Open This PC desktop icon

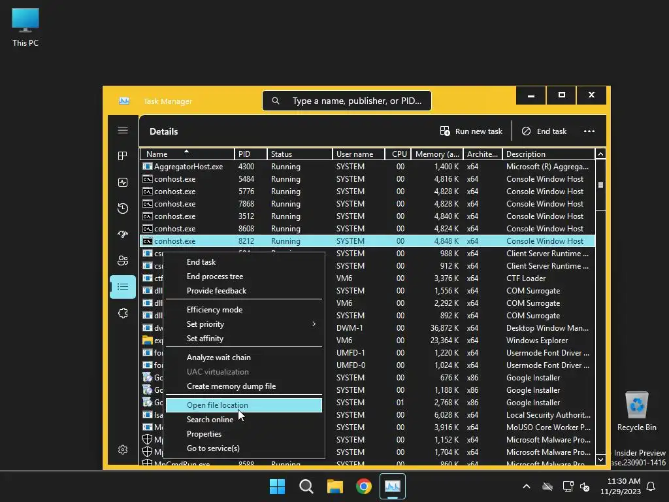(x=25, y=26)
